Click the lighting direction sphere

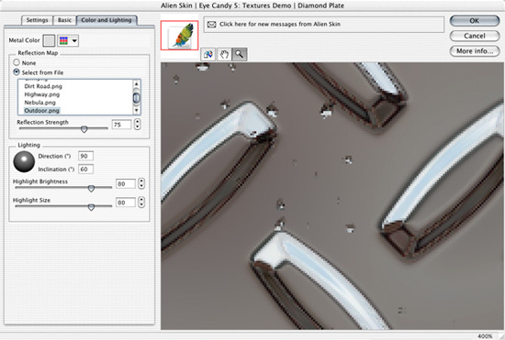24,161
